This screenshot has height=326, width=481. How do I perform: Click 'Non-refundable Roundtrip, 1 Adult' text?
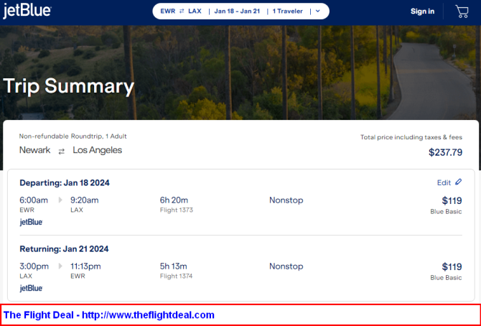(73, 136)
